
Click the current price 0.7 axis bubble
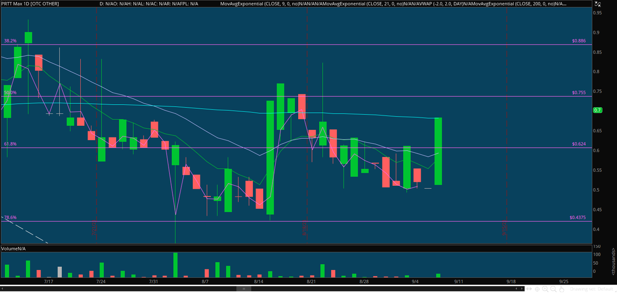[x=597, y=110]
